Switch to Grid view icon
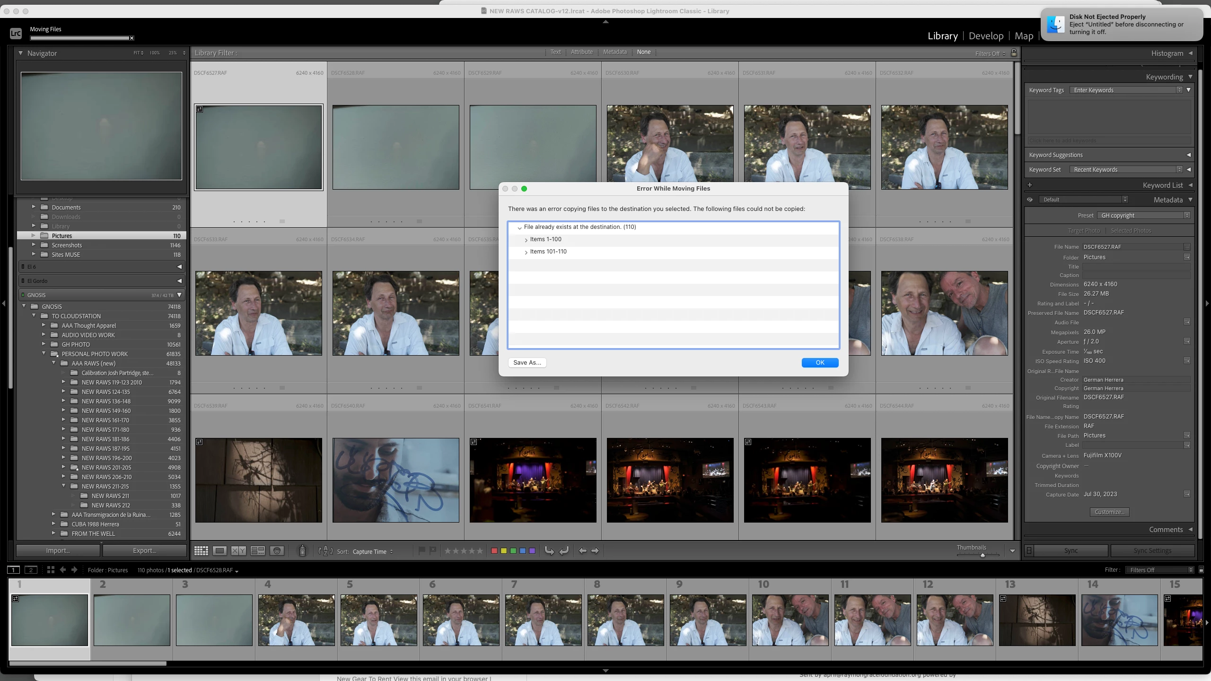The image size is (1211, 681). [201, 550]
